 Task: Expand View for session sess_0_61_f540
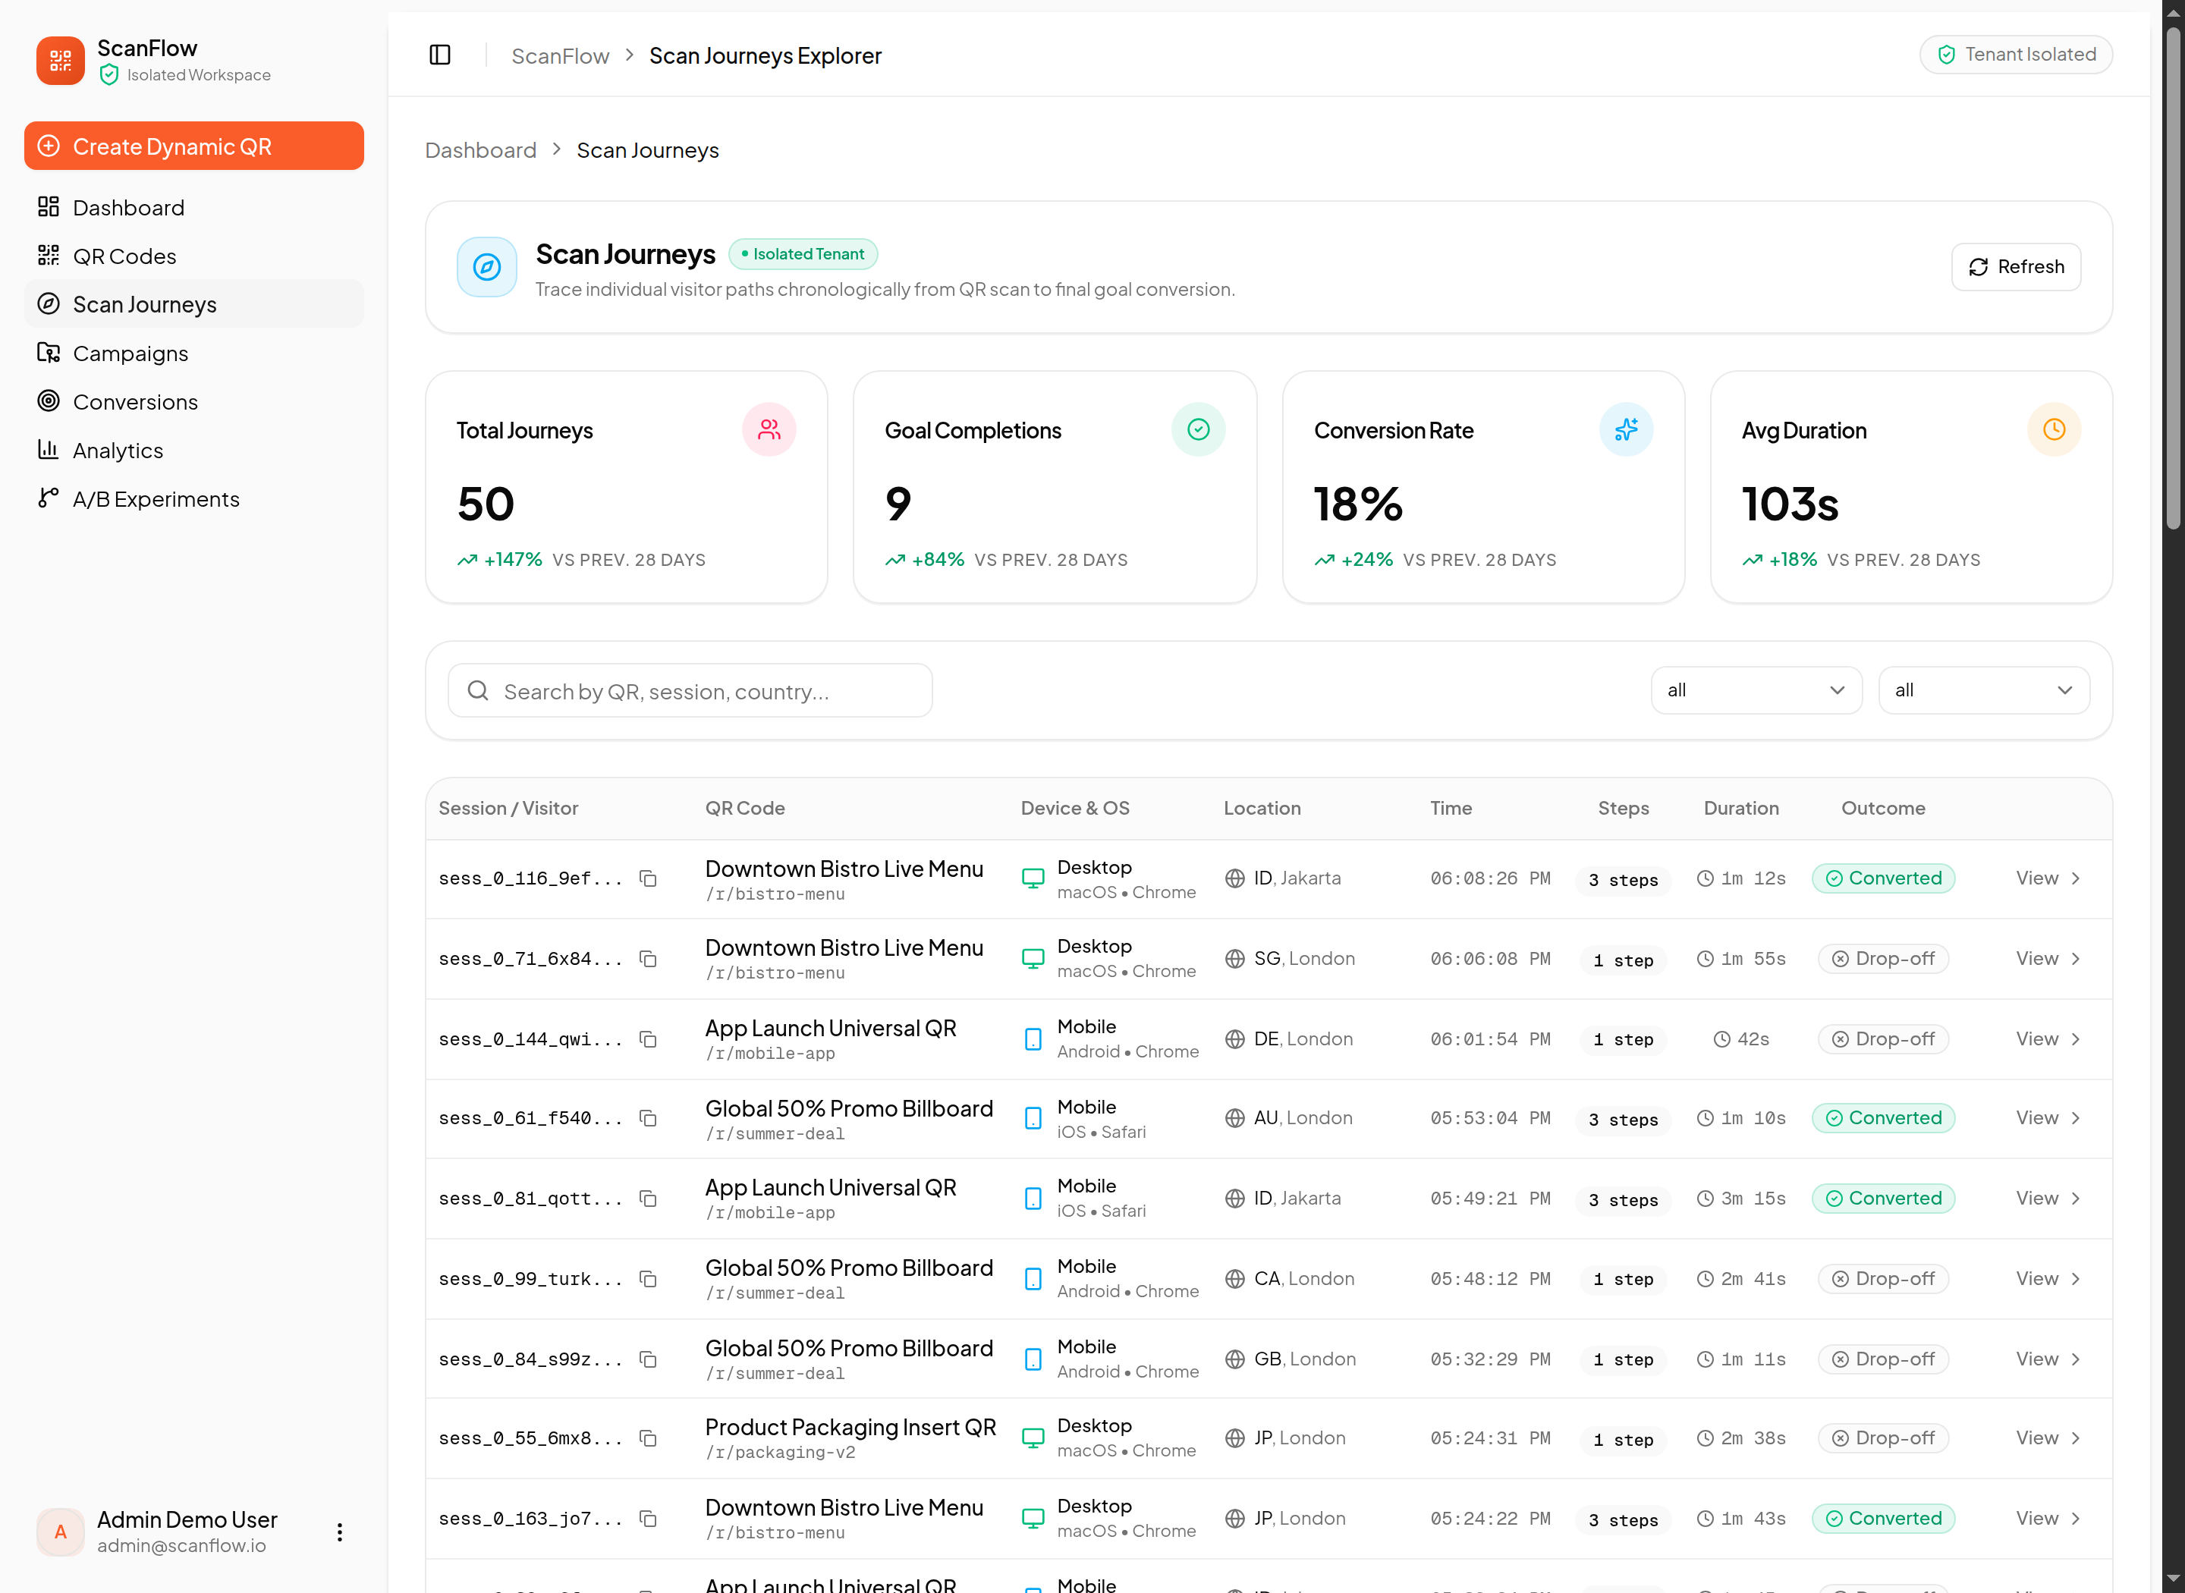point(2048,1119)
